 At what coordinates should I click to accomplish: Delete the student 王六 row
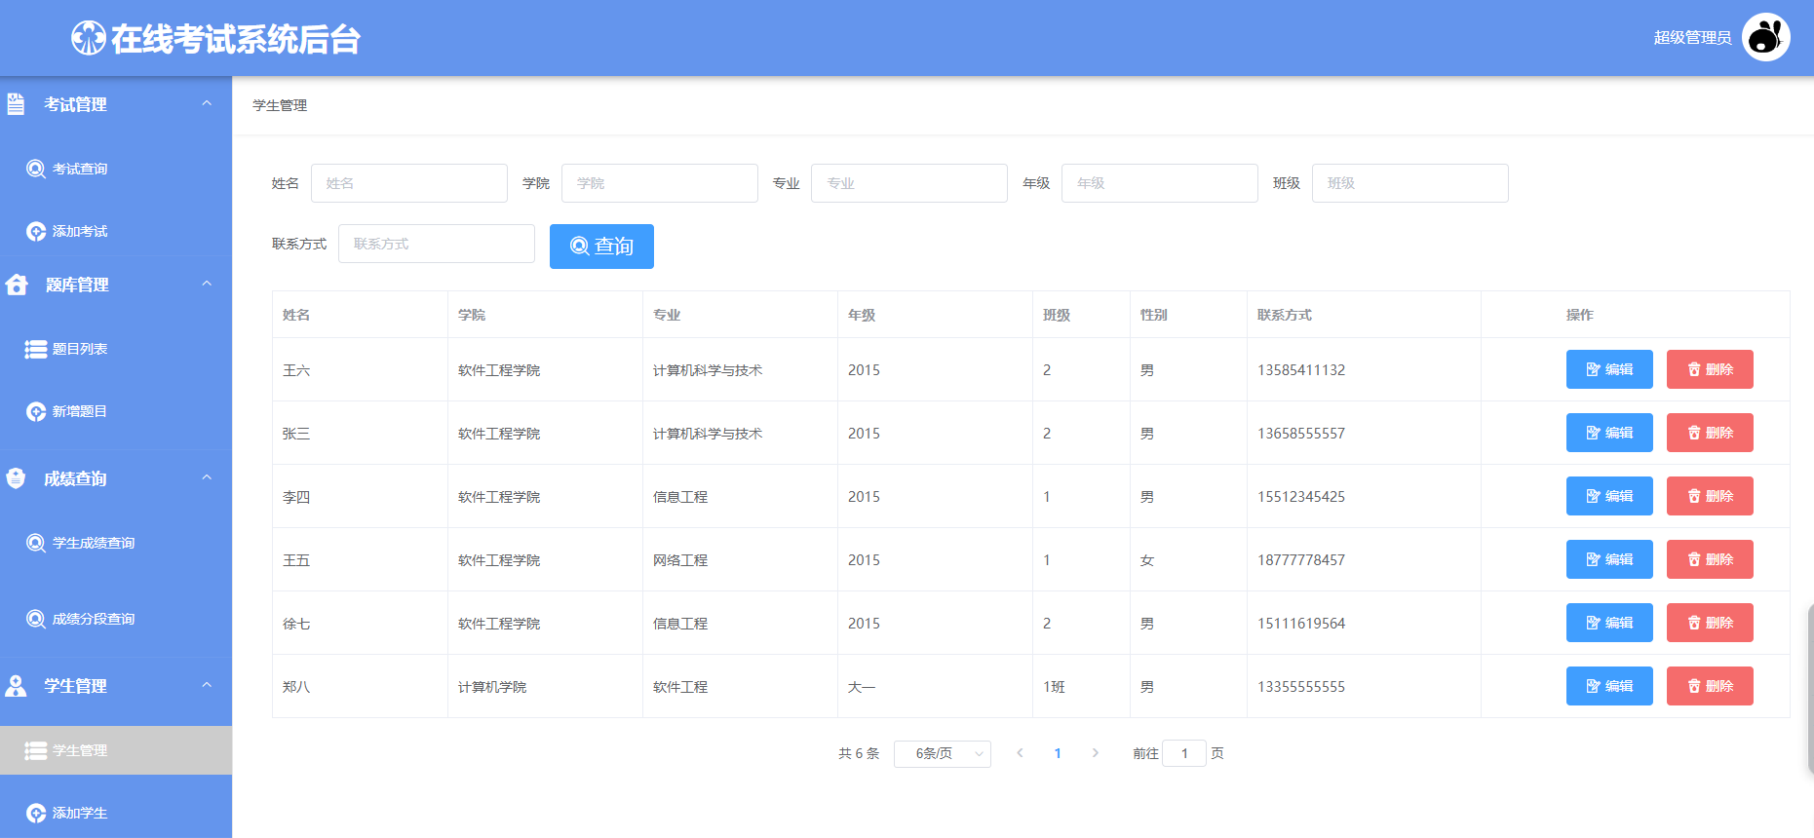point(1710,369)
